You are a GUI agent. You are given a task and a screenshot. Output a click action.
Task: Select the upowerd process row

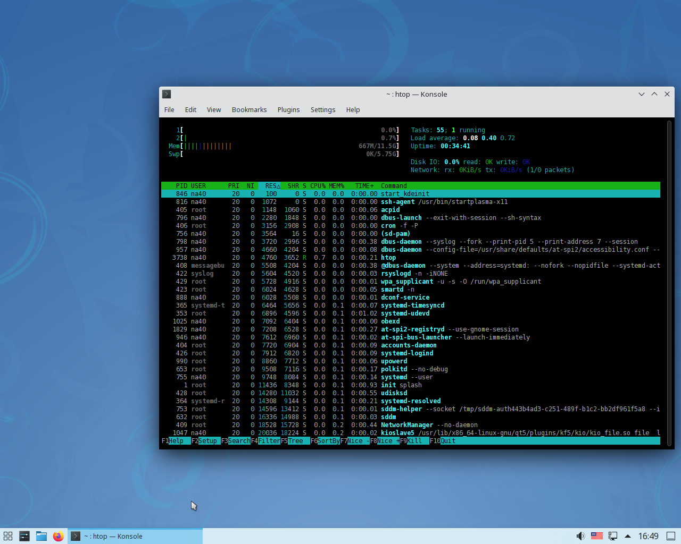click(x=411, y=361)
